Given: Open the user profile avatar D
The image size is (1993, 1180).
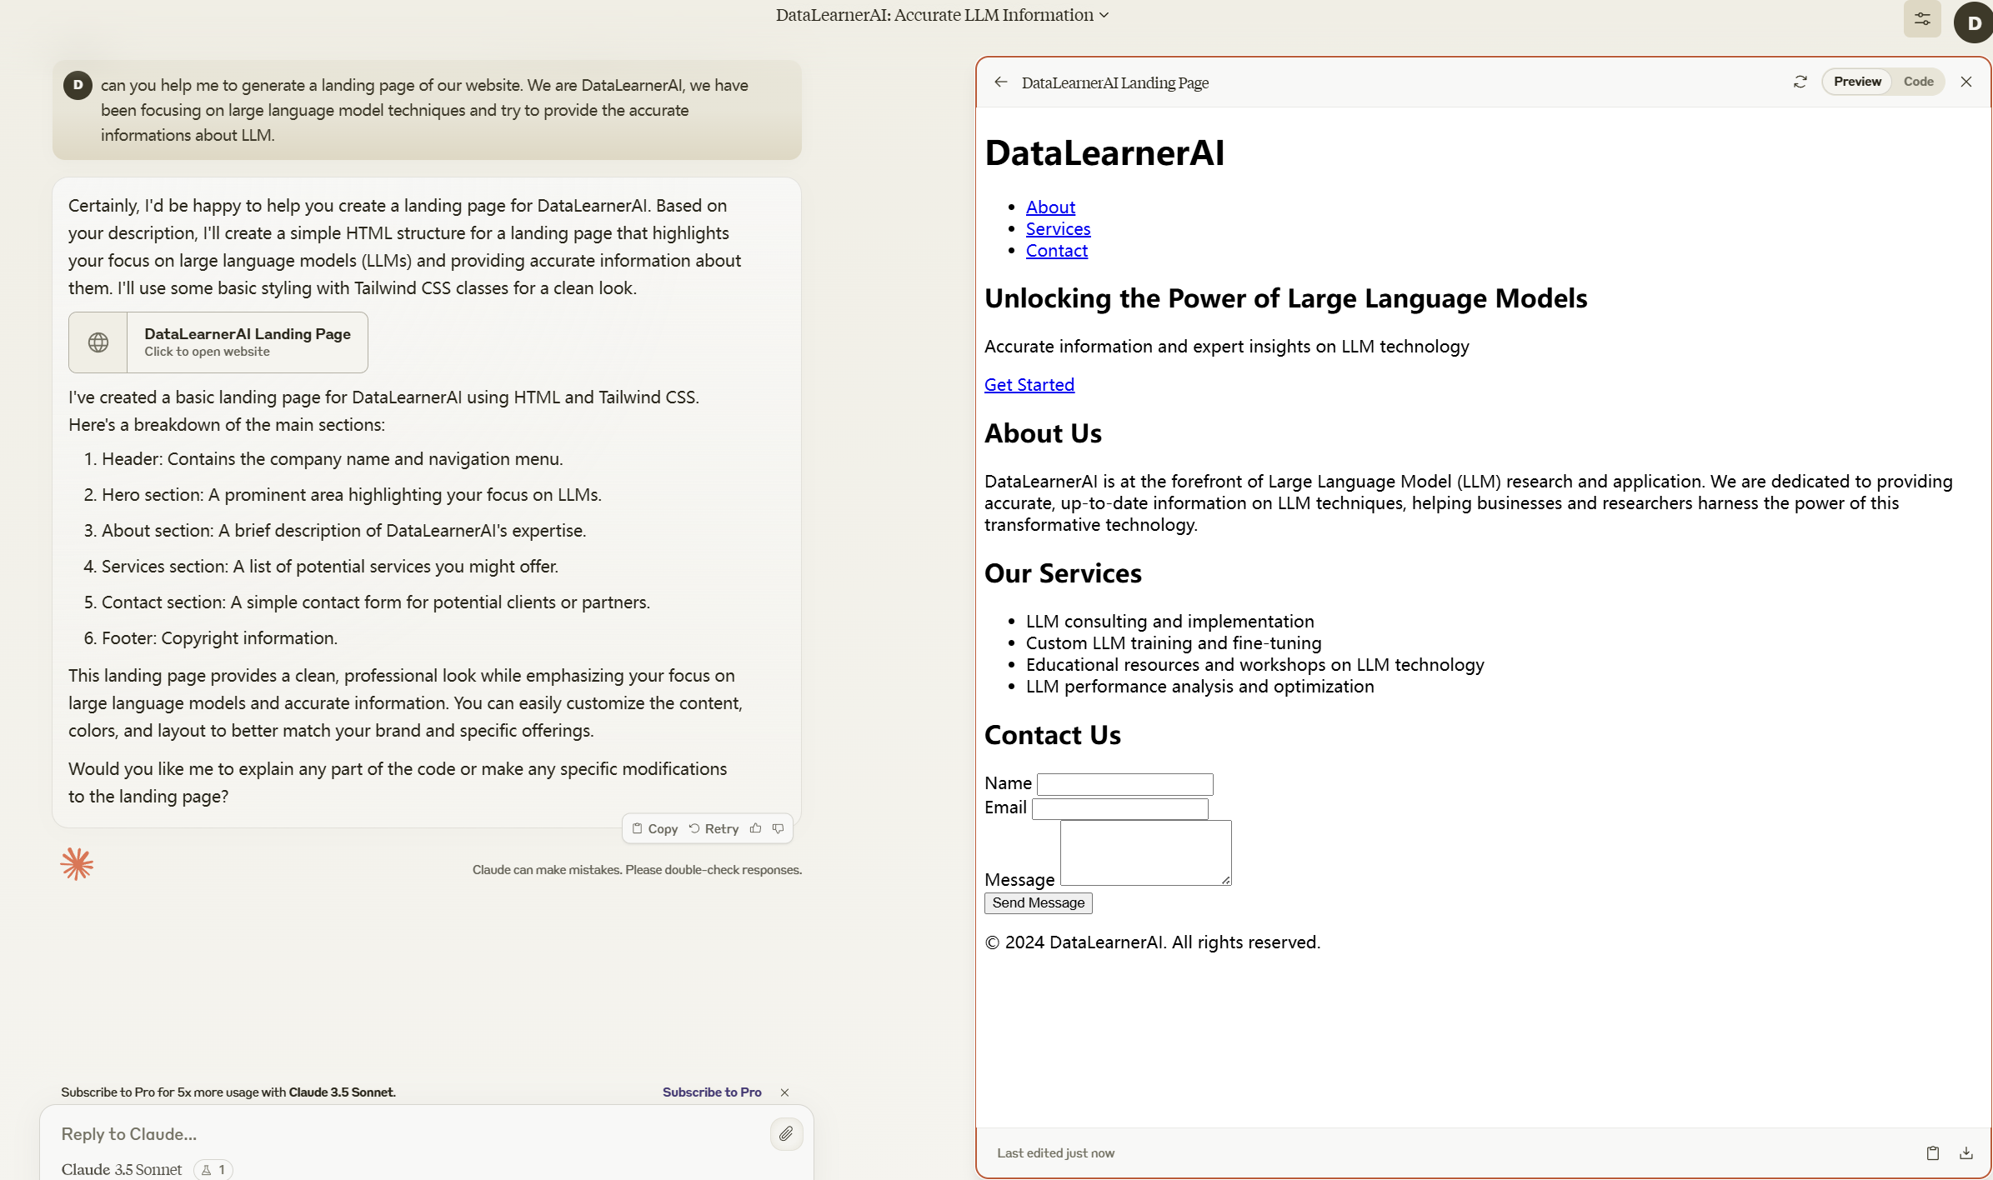Looking at the screenshot, I should point(1974,22).
